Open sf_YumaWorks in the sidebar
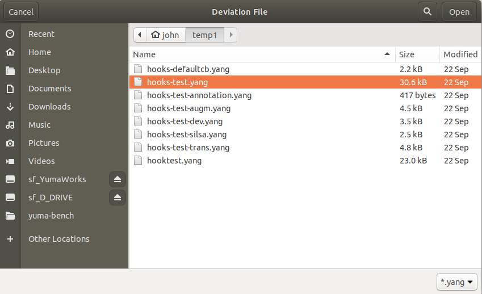 click(57, 179)
